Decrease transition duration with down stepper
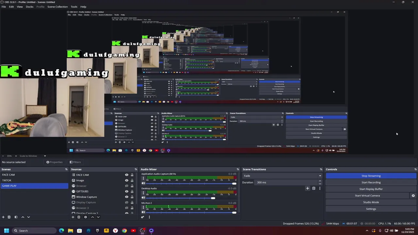The width and height of the screenshot is (418, 235). 320,184
